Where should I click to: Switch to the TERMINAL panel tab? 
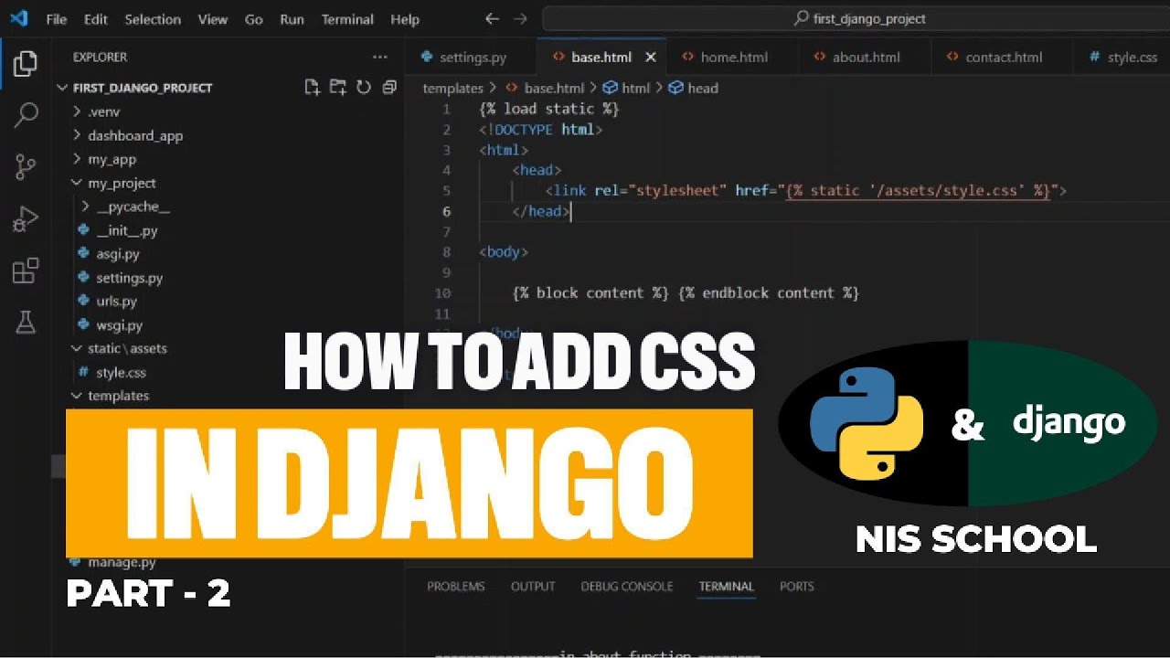pos(727,586)
